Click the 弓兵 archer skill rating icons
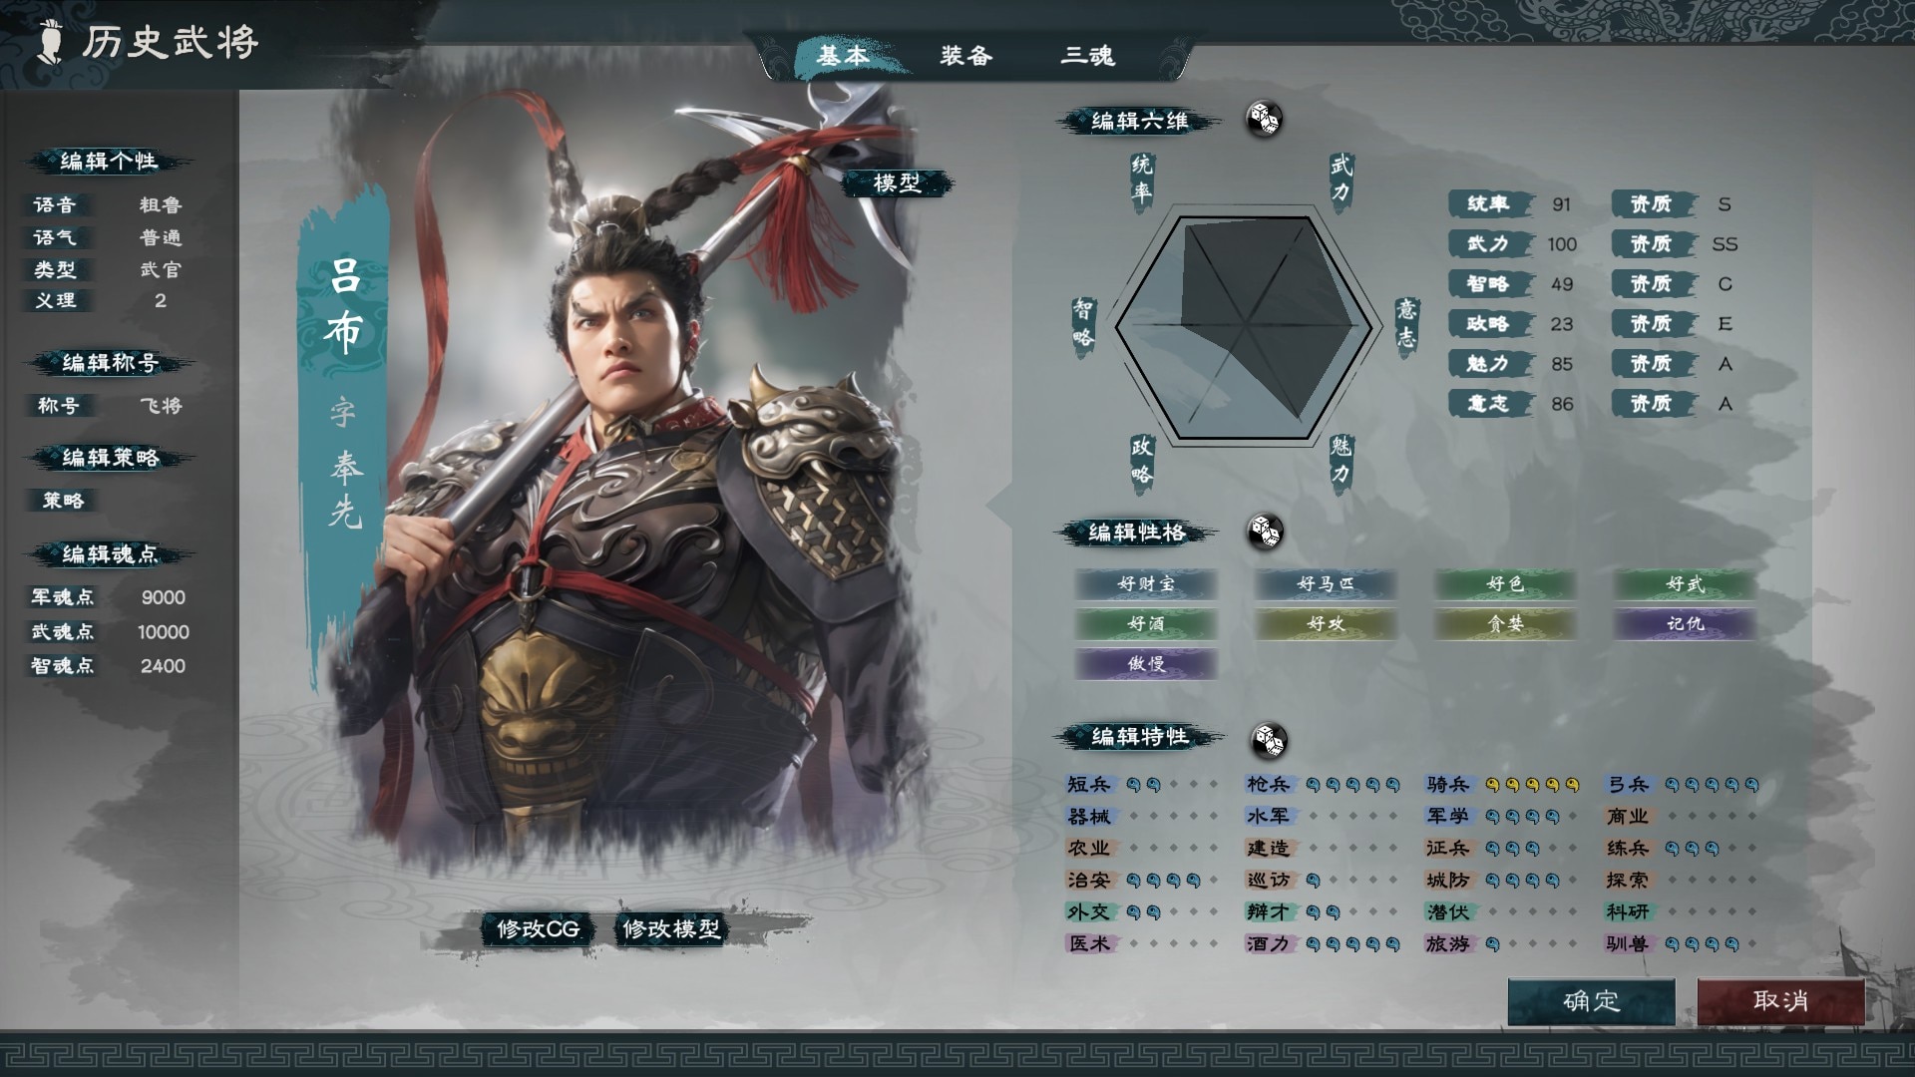This screenshot has height=1077, width=1915. tap(1712, 785)
